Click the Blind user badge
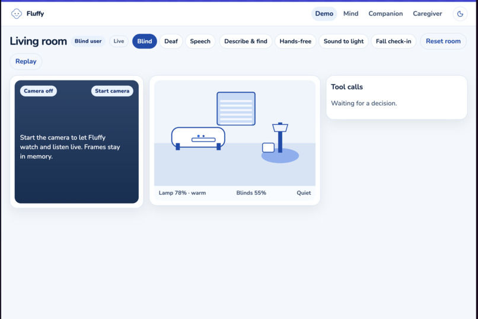Image resolution: width=478 pixels, height=319 pixels. [88, 41]
